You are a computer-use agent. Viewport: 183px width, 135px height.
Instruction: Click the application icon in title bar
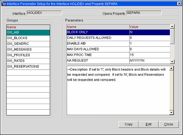coord(4,4)
